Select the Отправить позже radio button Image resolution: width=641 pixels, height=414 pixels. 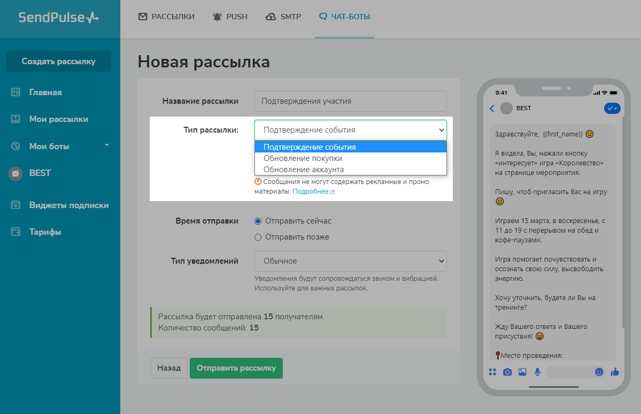click(x=258, y=237)
